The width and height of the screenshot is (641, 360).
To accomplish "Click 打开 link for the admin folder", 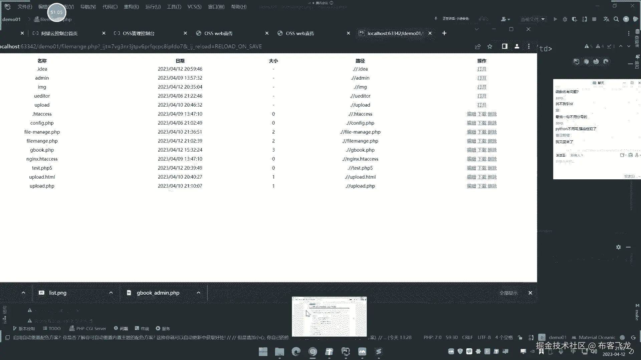I will (x=482, y=78).
